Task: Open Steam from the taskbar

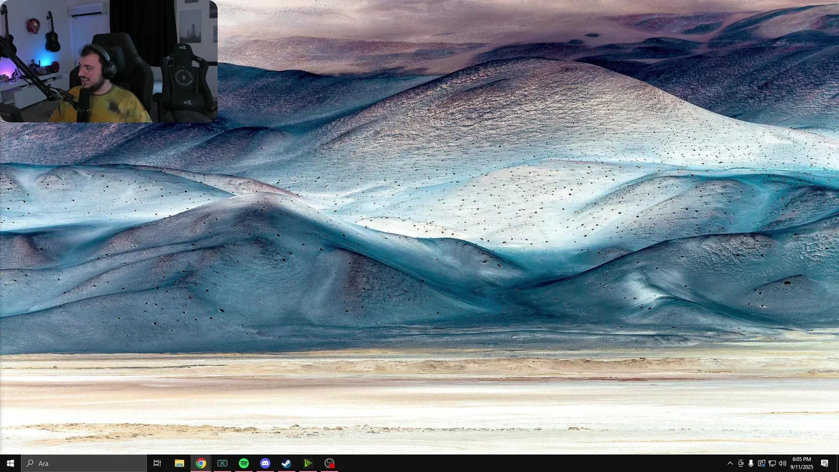Action: [x=286, y=463]
